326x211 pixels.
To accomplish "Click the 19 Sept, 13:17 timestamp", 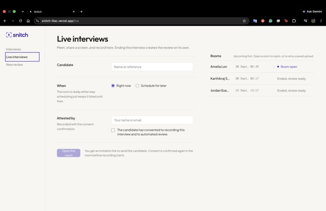I will pos(247,90).
